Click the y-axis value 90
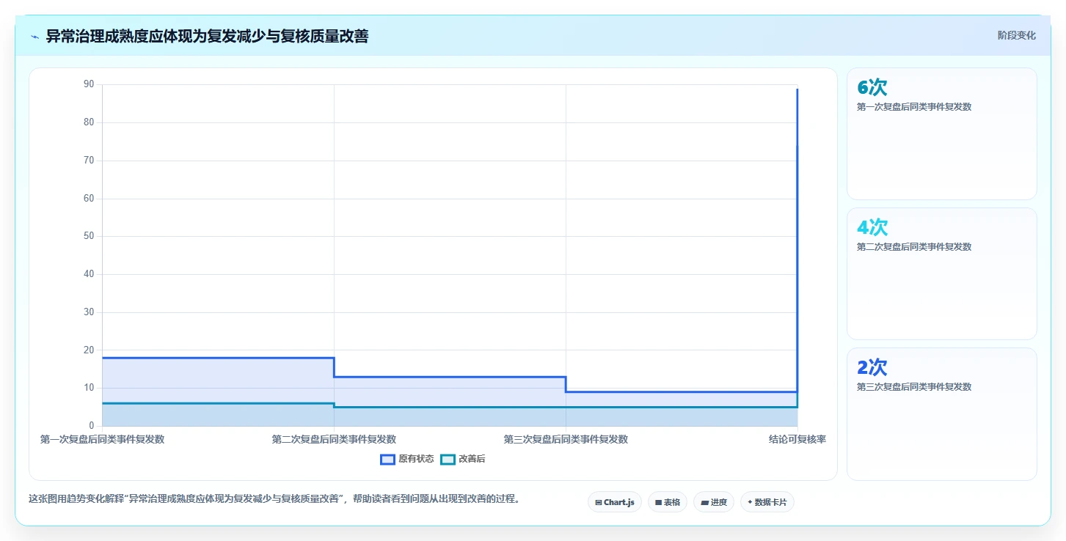The height and width of the screenshot is (541, 1066). [x=89, y=84]
